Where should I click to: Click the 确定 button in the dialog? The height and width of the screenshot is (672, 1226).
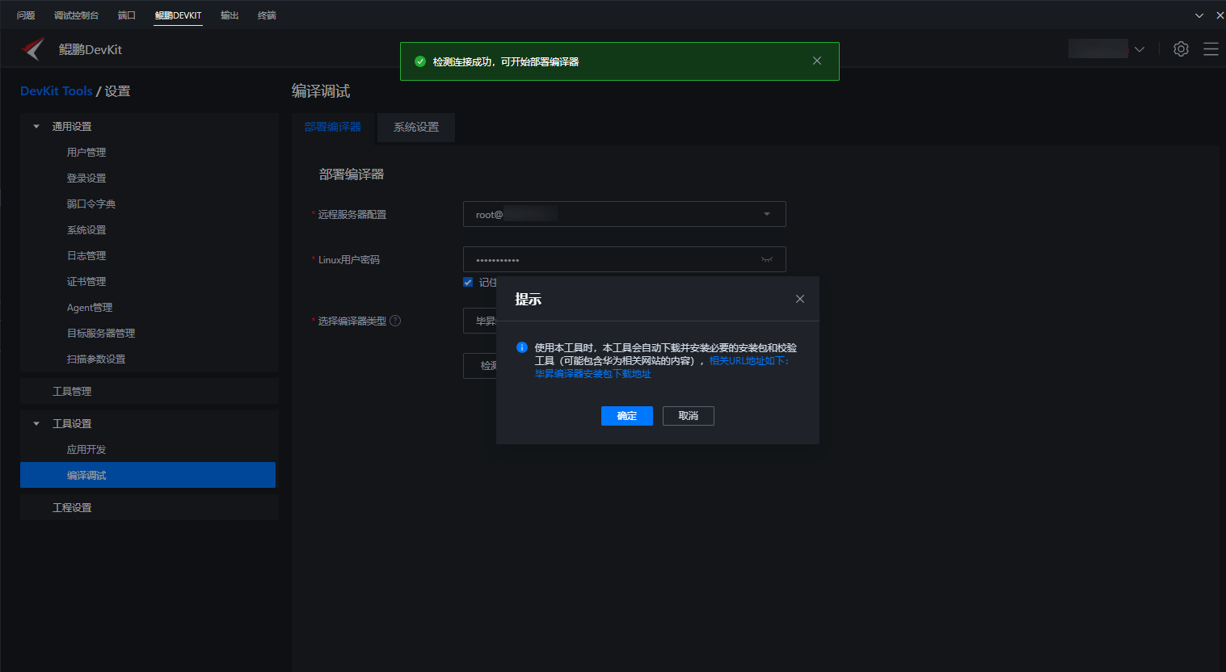coord(627,416)
